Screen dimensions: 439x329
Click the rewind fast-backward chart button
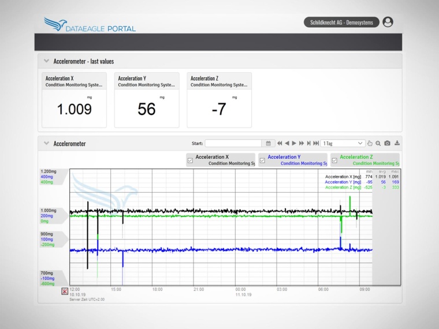pyautogui.click(x=280, y=143)
